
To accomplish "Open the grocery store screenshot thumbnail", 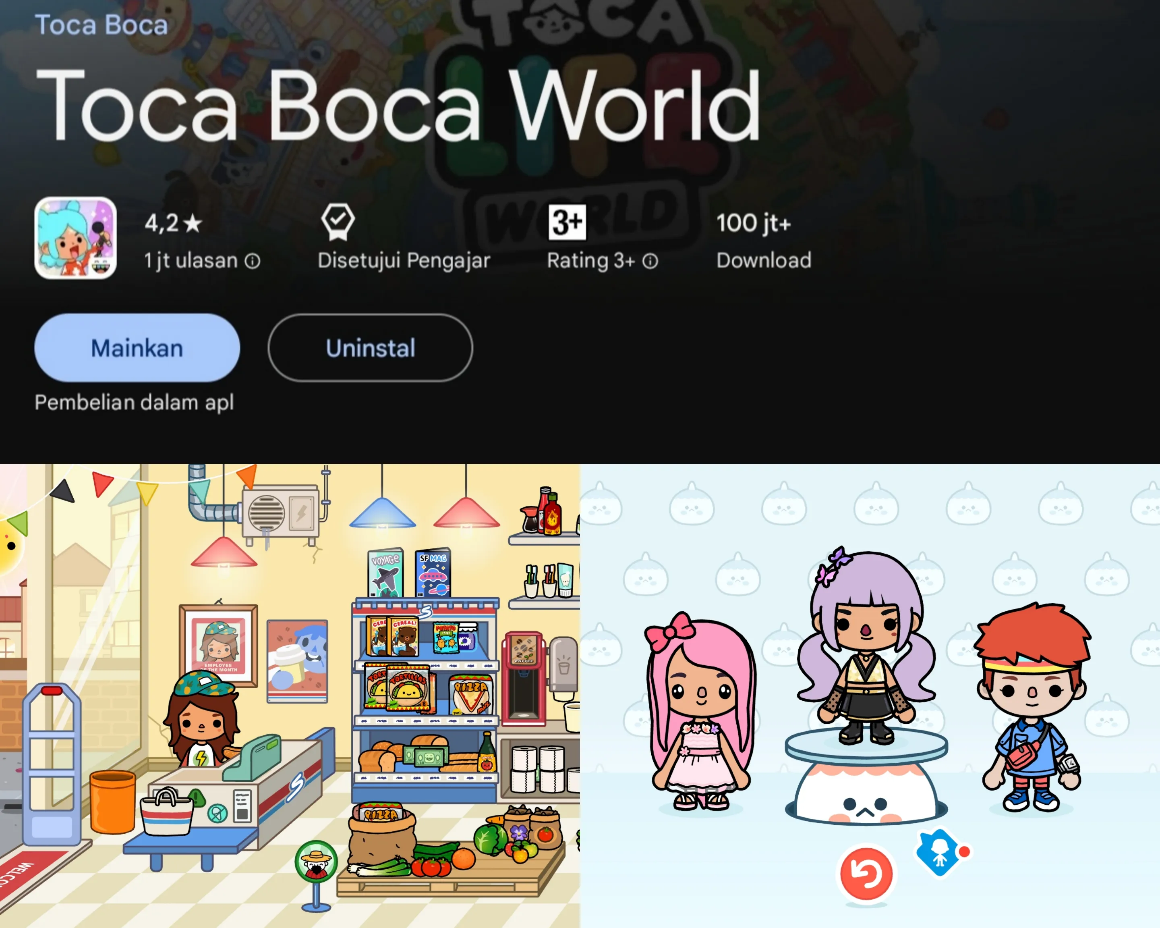I will pos(290,696).
